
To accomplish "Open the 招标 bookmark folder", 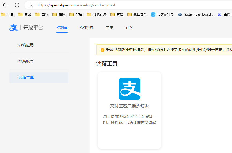I will (x=59, y=14).
